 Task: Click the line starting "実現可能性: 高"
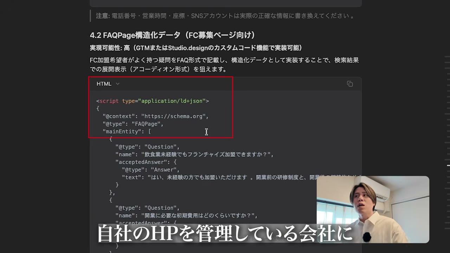(196, 48)
